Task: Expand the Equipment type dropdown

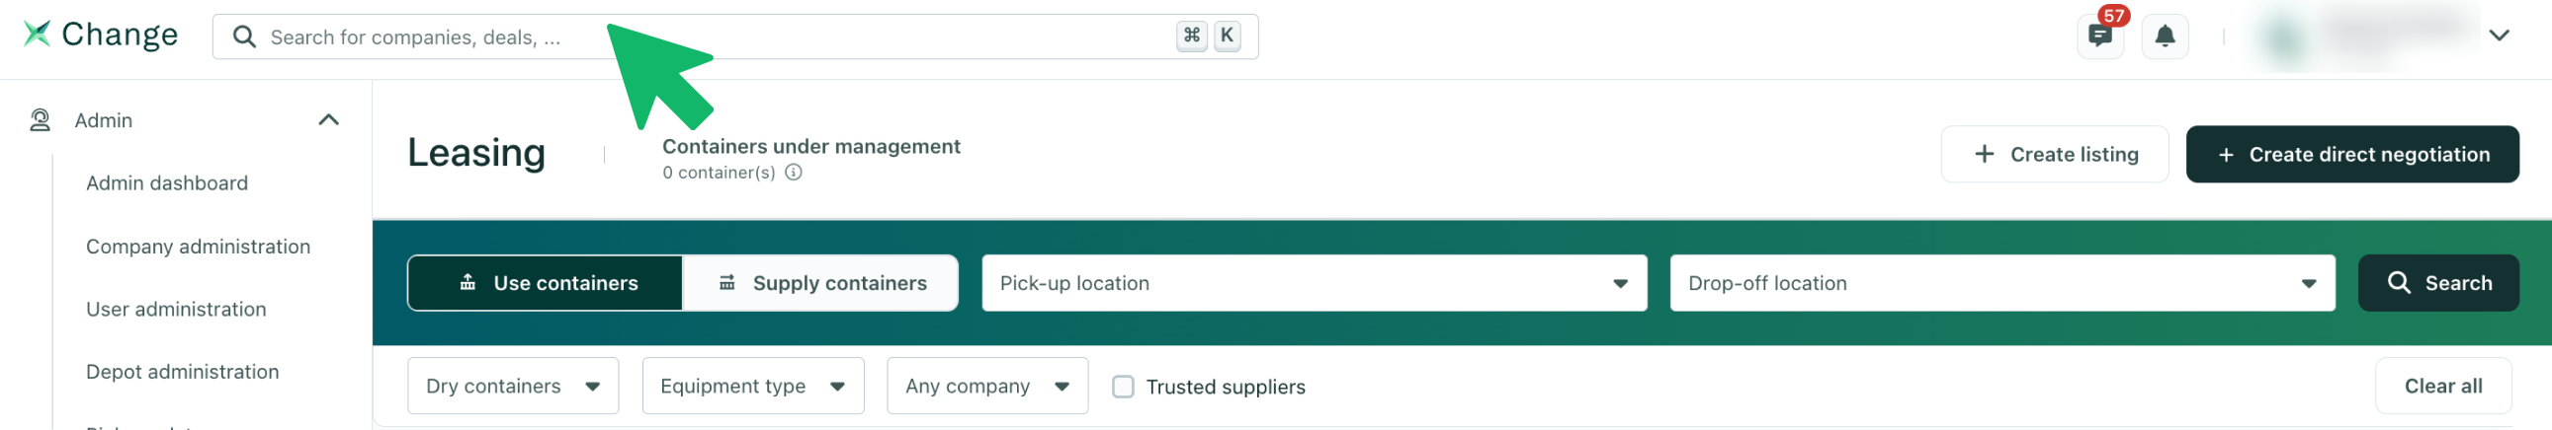Action: pos(753,387)
